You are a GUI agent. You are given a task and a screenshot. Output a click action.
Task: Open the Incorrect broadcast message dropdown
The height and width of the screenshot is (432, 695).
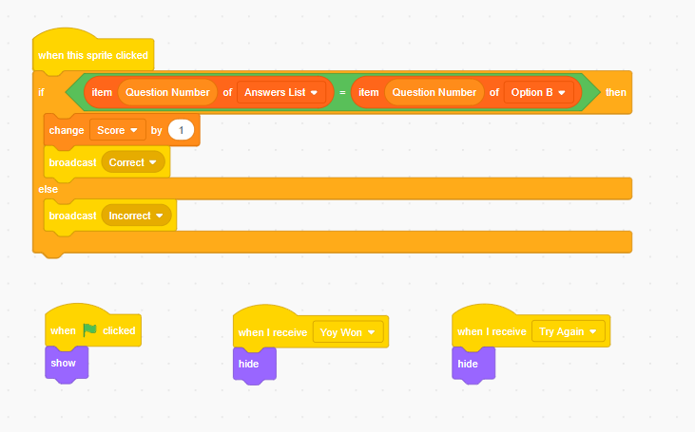136,216
